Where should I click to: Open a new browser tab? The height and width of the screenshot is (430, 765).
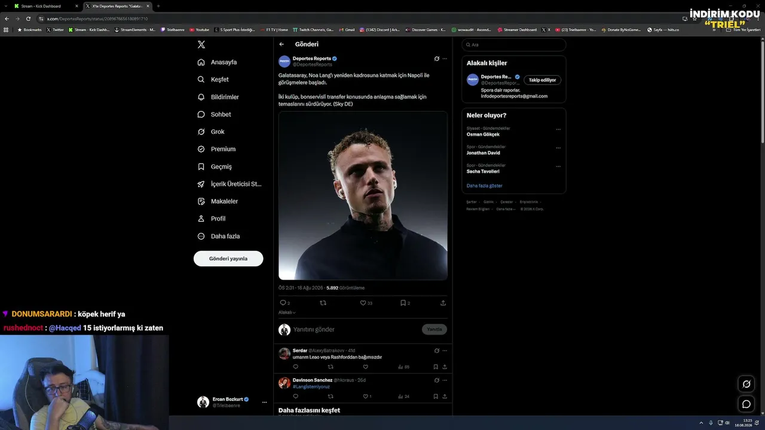tap(158, 6)
